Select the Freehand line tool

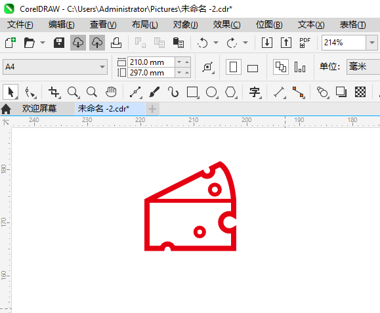(x=135, y=93)
